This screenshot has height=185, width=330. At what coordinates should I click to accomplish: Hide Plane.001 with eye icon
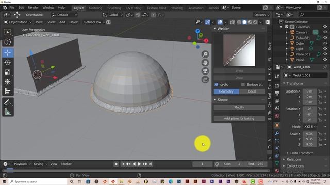coord(325,54)
